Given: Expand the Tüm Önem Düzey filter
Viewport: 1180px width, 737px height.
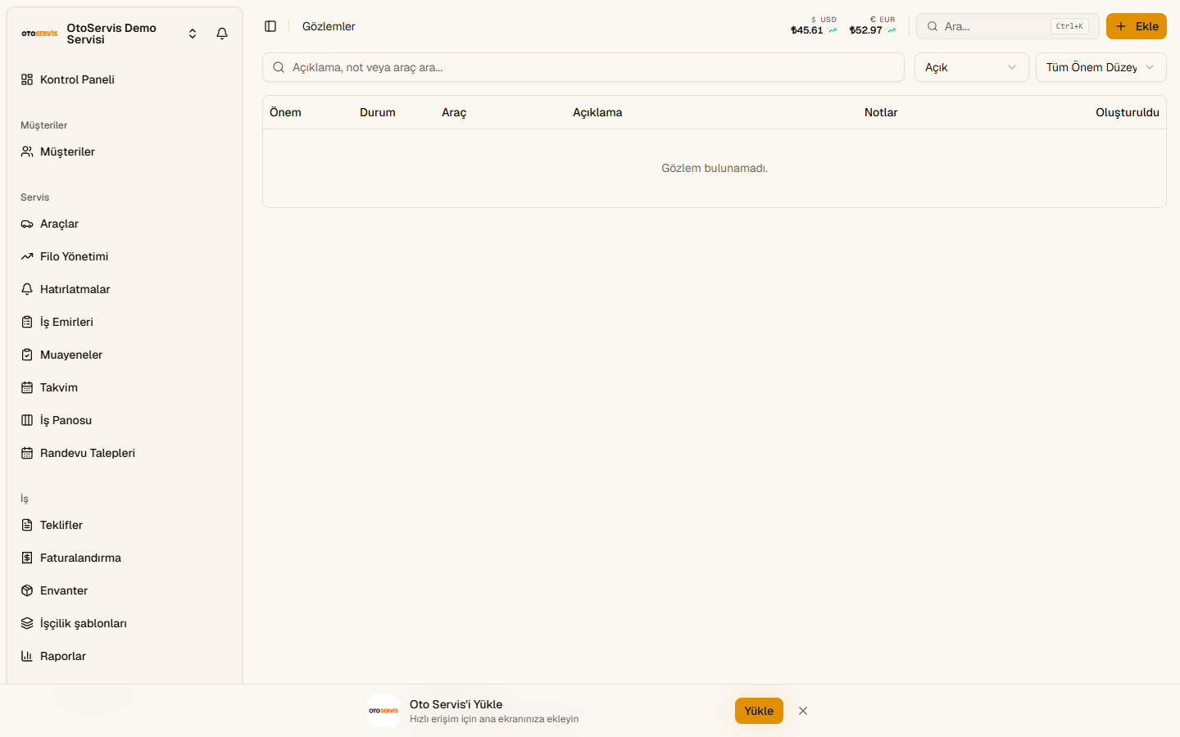Looking at the screenshot, I should click(x=1101, y=67).
